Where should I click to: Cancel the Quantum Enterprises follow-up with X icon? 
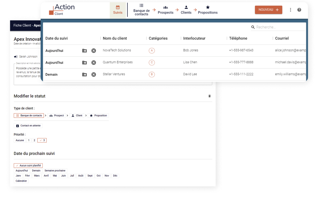(94, 63)
